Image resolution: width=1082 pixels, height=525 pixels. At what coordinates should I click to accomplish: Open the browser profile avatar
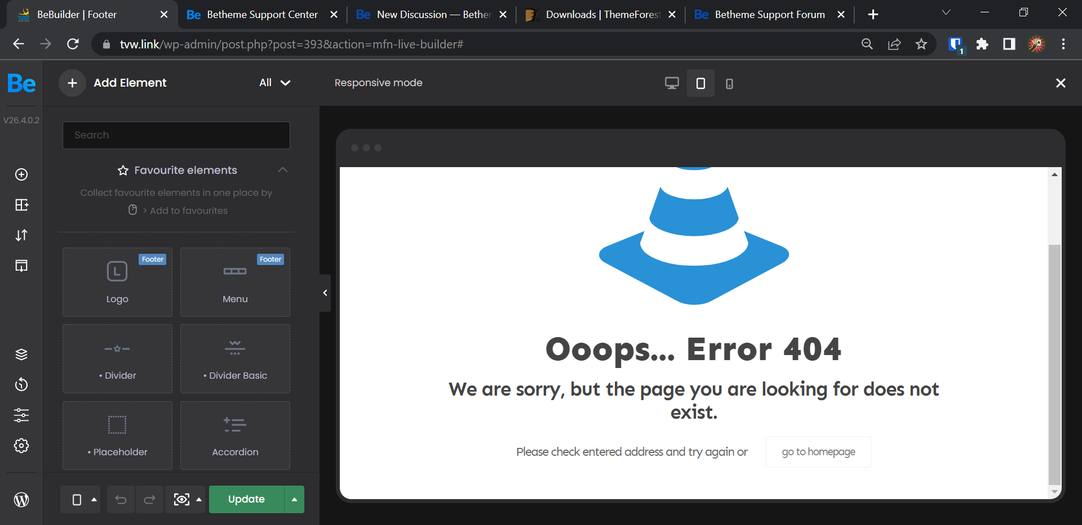tap(1036, 44)
